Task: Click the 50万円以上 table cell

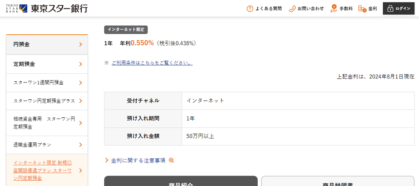Action: tap(298, 136)
